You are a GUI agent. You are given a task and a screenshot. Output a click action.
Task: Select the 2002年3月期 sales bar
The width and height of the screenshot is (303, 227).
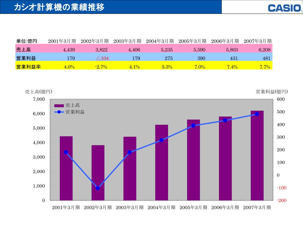click(98, 173)
